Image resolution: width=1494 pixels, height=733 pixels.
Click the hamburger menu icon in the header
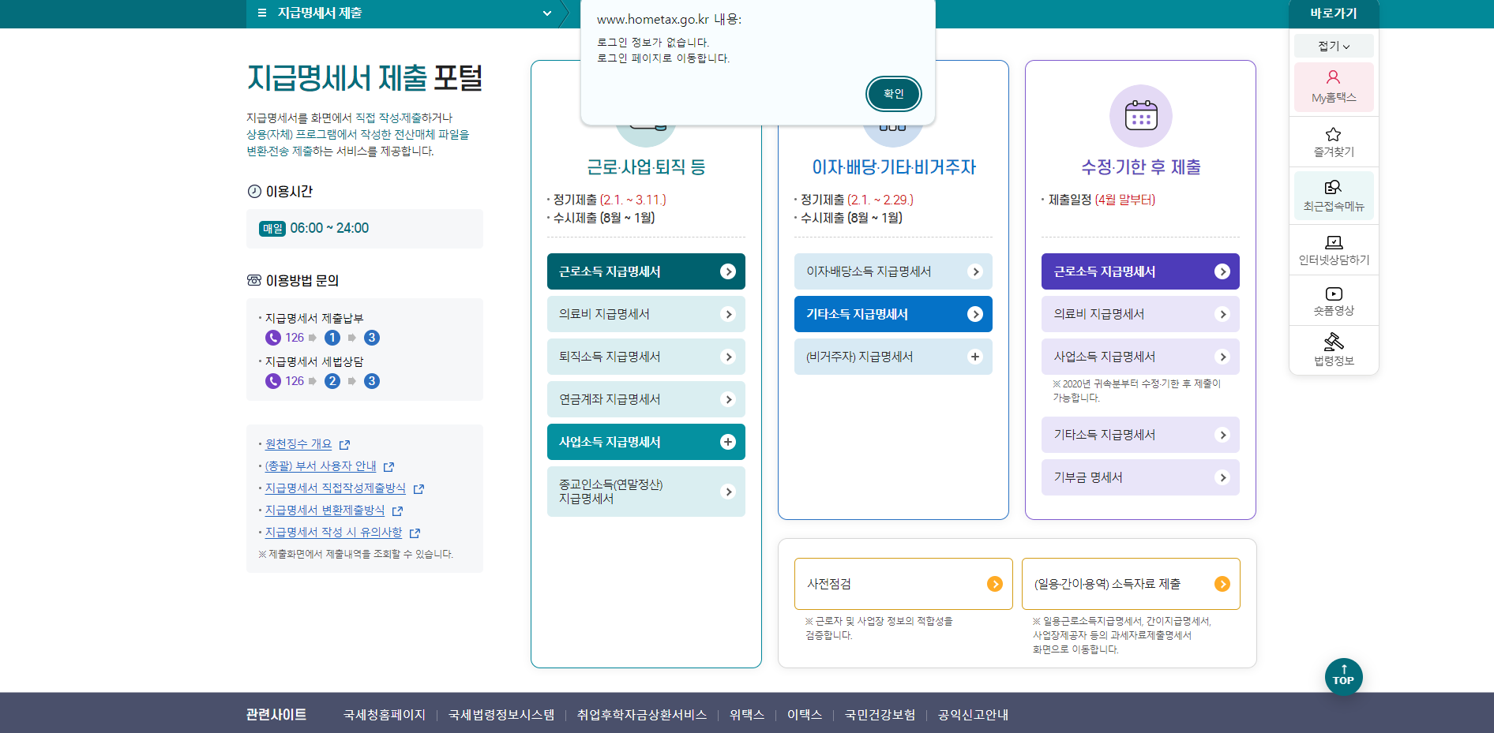[261, 13]
